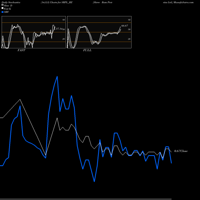Click the '0.67Close' label
Screen dimensions: 200x200
[181, 151]
